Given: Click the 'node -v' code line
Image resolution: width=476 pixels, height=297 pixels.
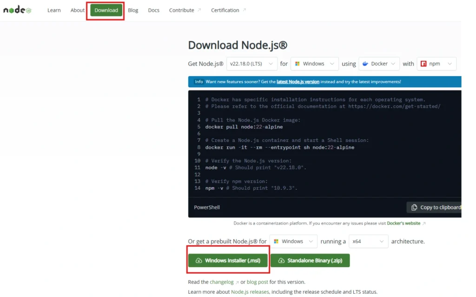Looking at the screenshot, I should pyautogui.click(x=256, y=168).
